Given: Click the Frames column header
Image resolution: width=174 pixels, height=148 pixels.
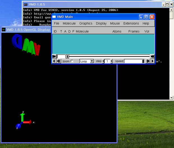Looking at the screenshot, I should [134, 32].
